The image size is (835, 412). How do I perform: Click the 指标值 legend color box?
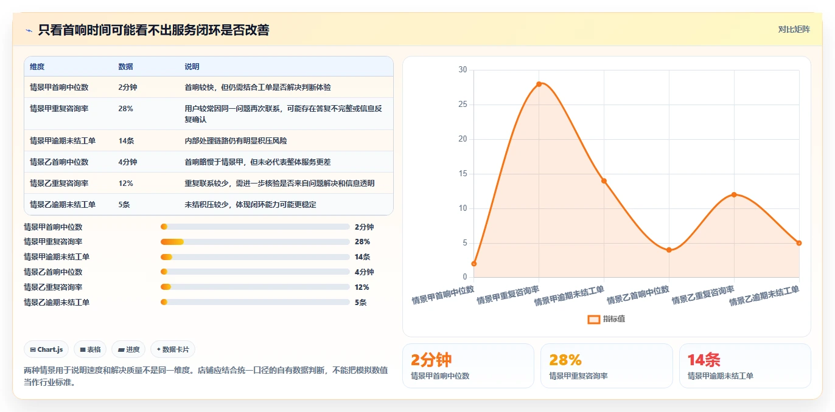594,319
